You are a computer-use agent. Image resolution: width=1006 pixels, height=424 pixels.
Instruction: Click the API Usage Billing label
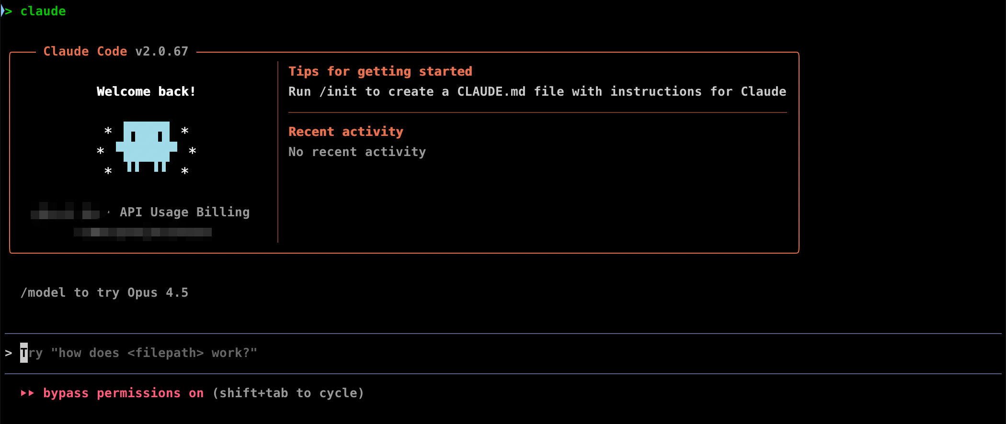pyautogui.click(x=184, y=212)
